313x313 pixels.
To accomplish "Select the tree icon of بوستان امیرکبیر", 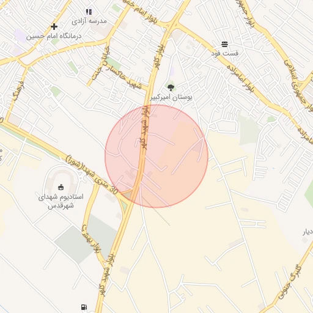I will (171, 88).
